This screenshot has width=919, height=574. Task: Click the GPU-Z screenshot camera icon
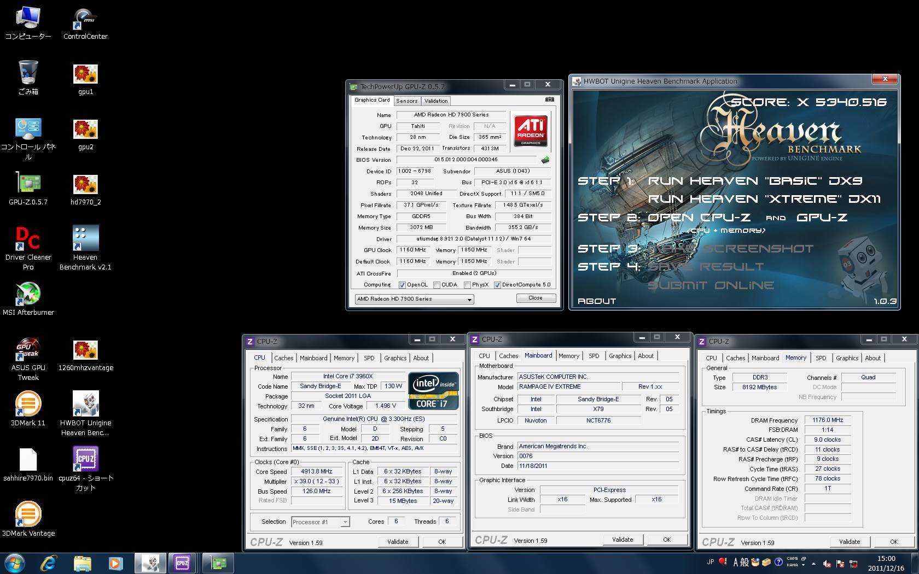[x=549, y=99]
